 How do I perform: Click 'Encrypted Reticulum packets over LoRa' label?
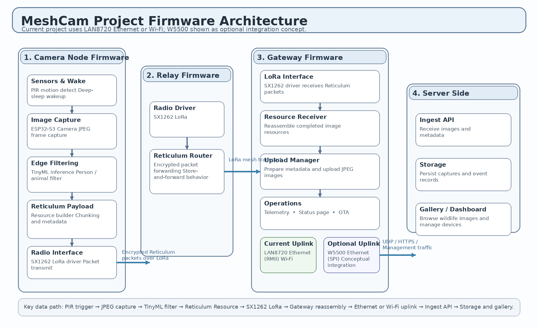(x=148, y=255)
